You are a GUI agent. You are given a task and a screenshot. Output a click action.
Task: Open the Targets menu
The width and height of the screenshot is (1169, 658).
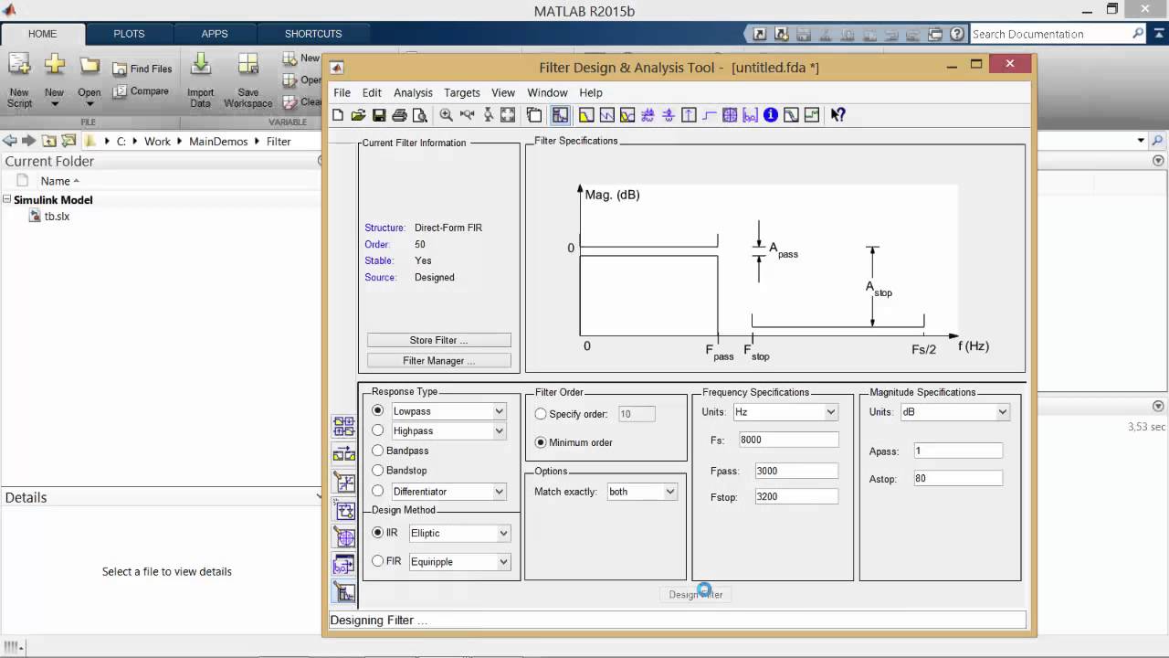[x=462, y=92]
